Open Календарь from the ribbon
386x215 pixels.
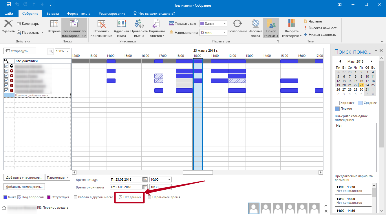click(x=28, y=24)
